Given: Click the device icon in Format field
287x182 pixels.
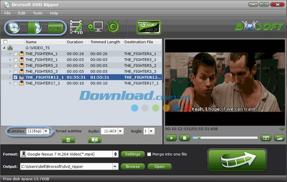Looking at the screenshot, I should tap(23, 154).
